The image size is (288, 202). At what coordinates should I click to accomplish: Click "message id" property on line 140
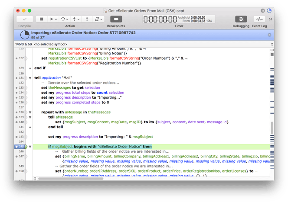pos(217,122)
